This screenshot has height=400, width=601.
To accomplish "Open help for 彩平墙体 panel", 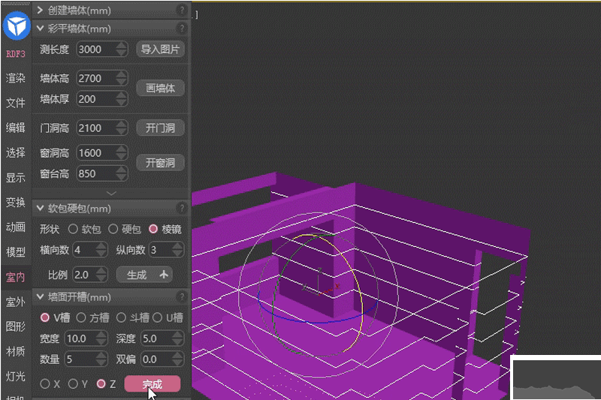I will [181, 29].
